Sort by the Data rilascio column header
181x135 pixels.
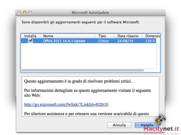coord(128,36)
